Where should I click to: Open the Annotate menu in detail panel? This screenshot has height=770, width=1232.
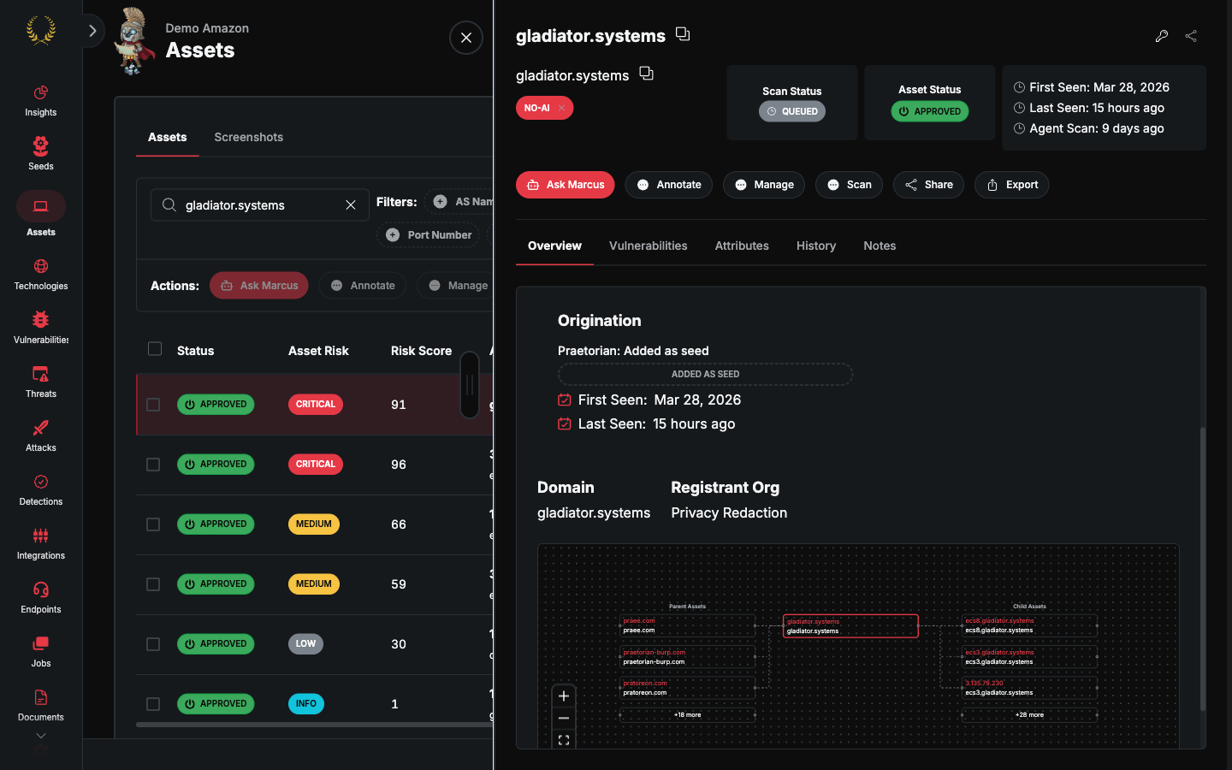coord(669,185)
